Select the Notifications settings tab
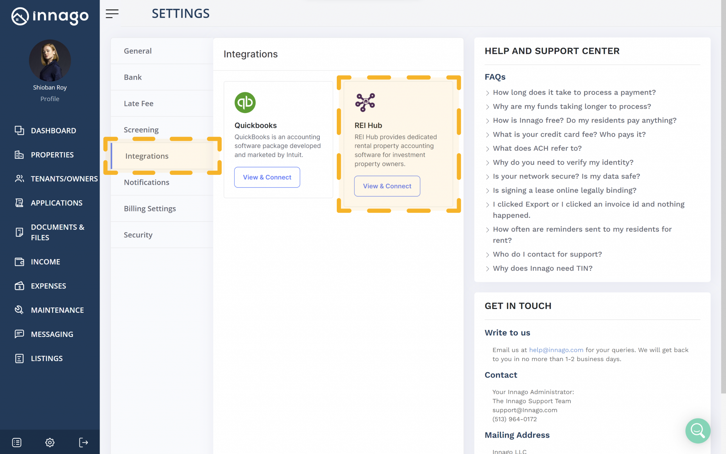 pos(146,182)
